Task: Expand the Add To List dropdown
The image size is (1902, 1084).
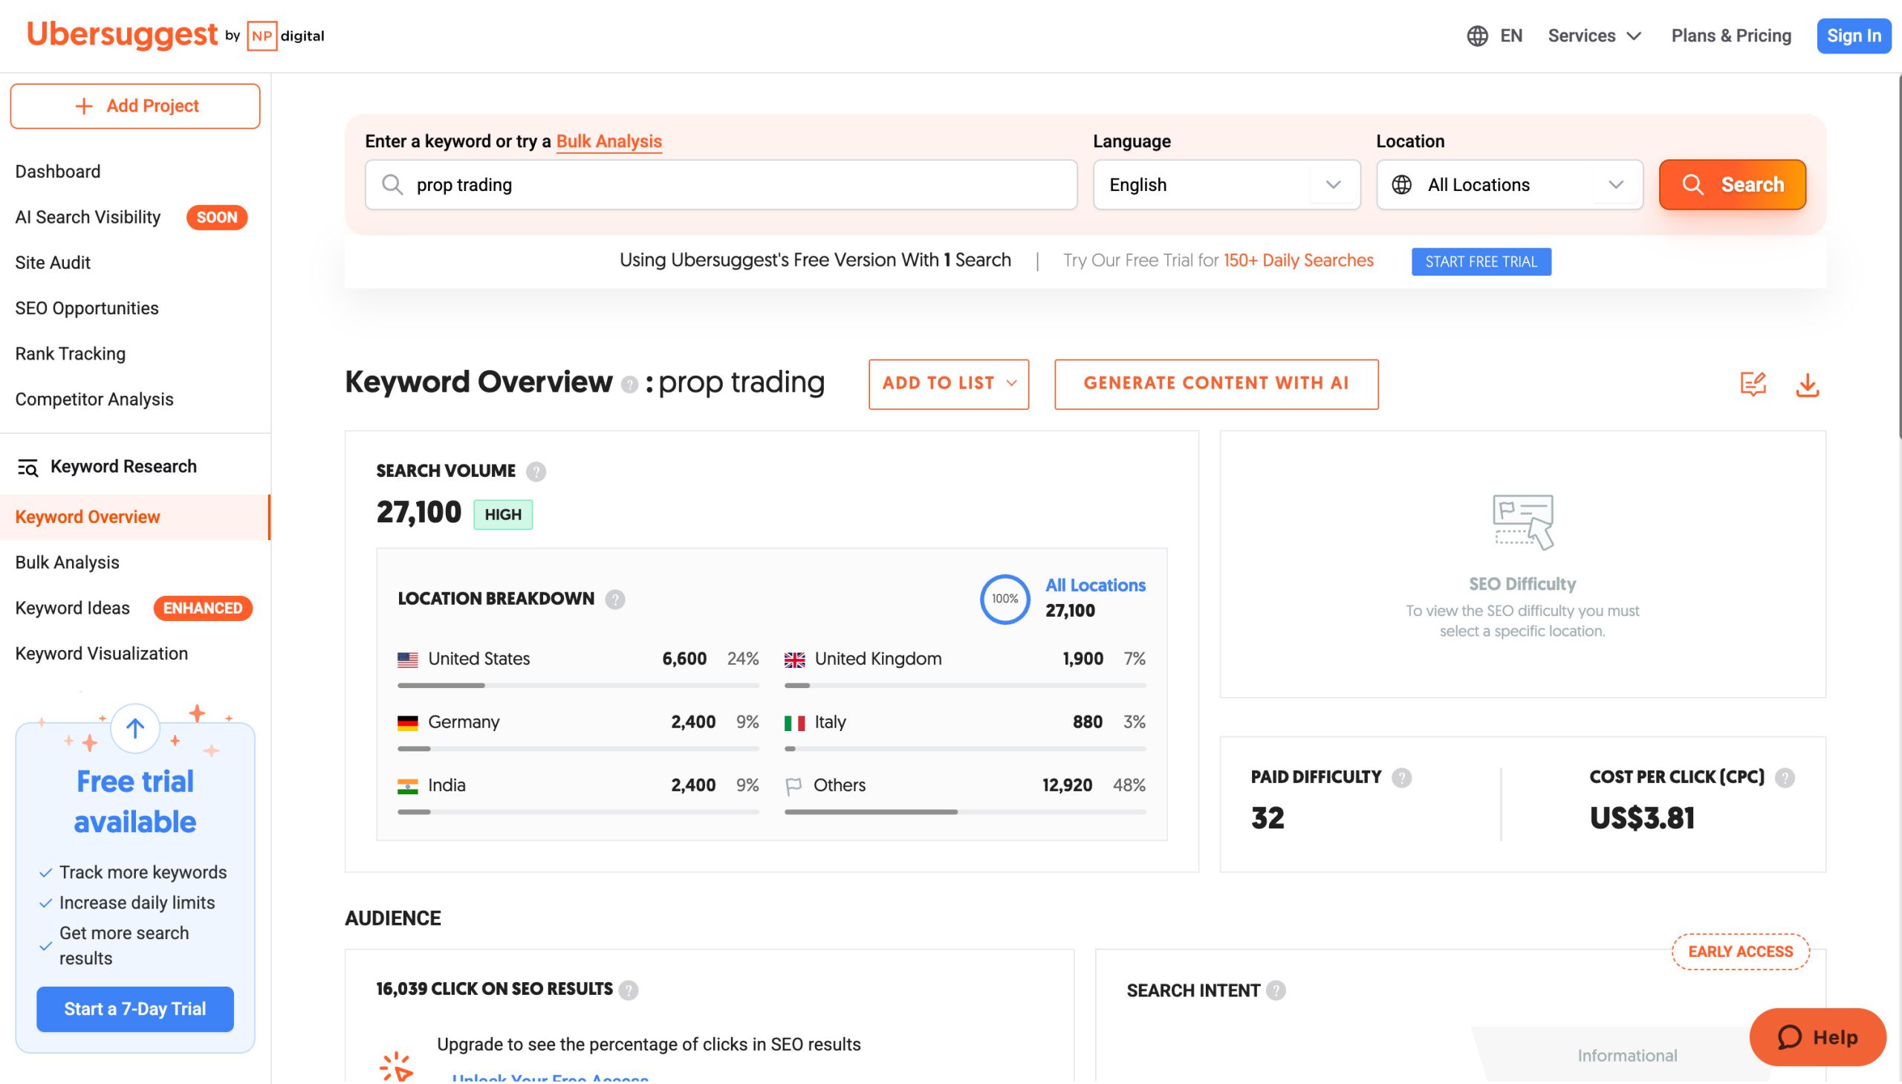Action: point(948,384)
